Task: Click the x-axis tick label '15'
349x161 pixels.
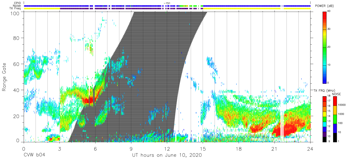Action: click(x=203, y=149)
